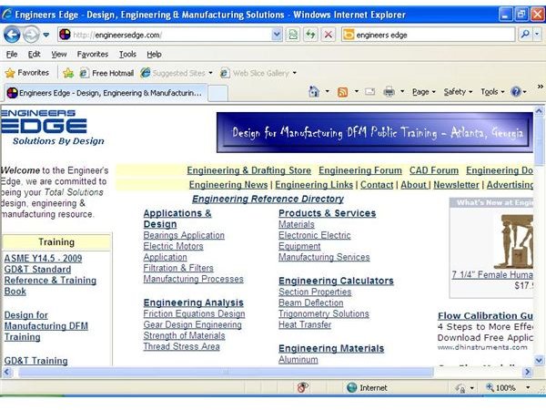Click the horizontal scrollbar right arrow

(528, 372)
